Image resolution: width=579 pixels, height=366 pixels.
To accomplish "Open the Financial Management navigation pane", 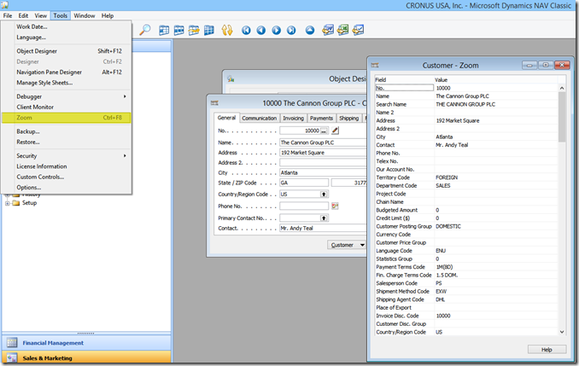I will (x=53, y=343).
